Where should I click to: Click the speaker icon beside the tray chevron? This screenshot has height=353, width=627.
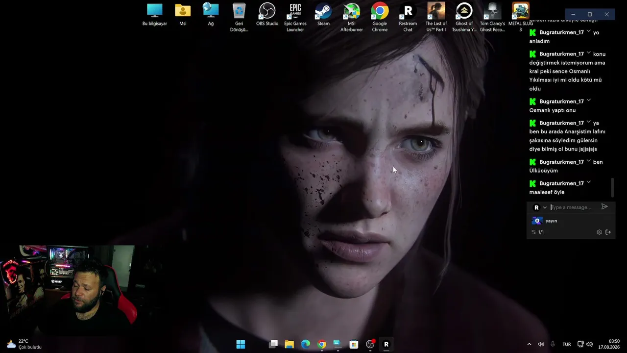(x=541, y=344)
